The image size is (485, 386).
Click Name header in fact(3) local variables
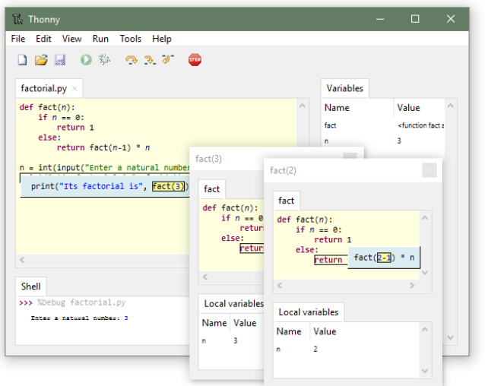click(x=214, y=323)
